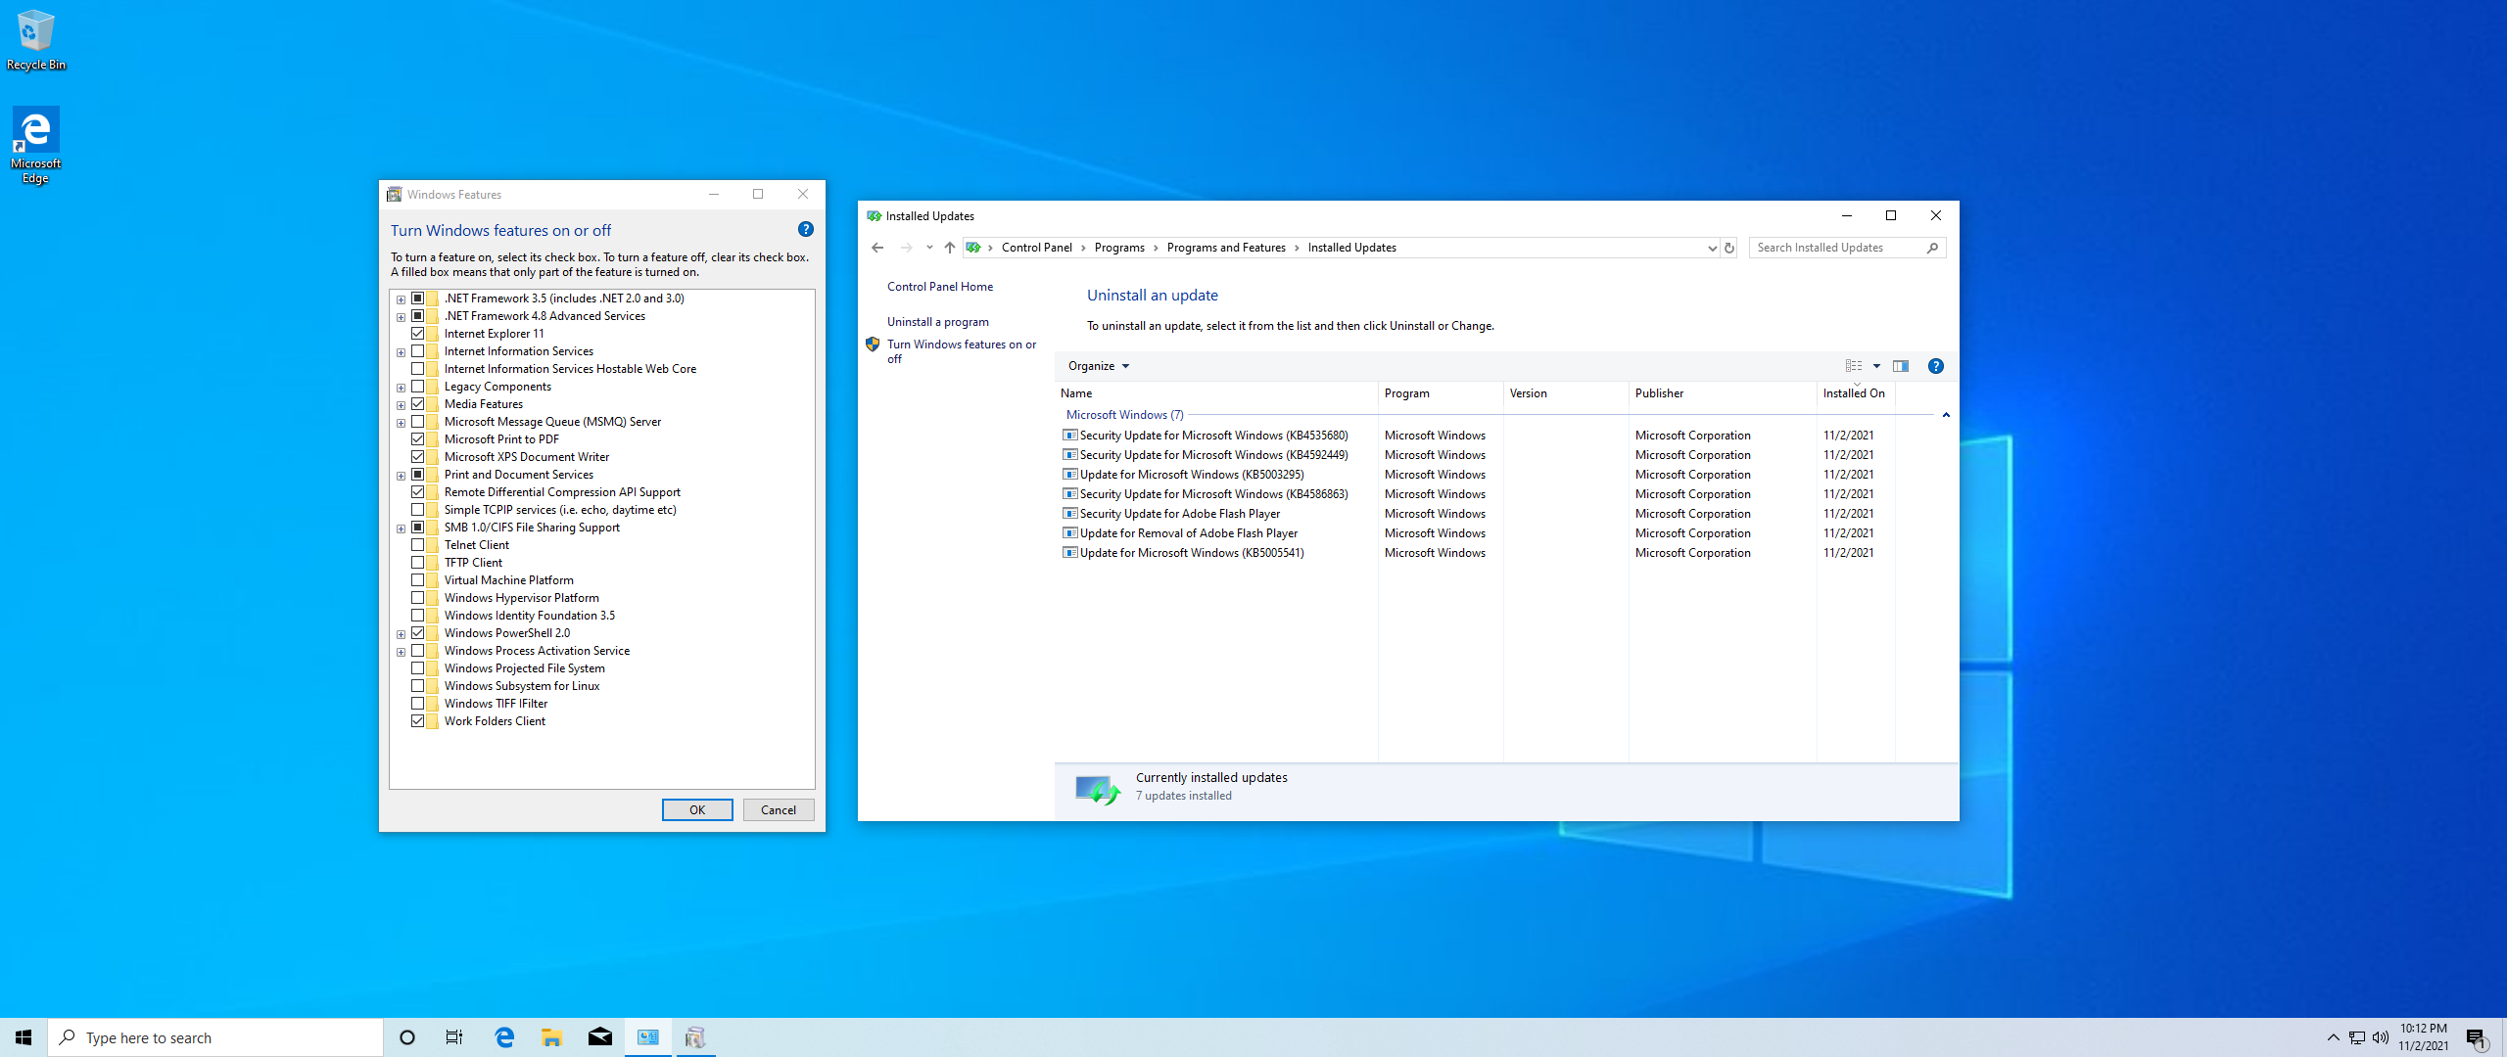The height and width of the screenshot is (1057, 2507).
Task: Uncheck Microsoft Print to PDF
Action: coord(418,439)
